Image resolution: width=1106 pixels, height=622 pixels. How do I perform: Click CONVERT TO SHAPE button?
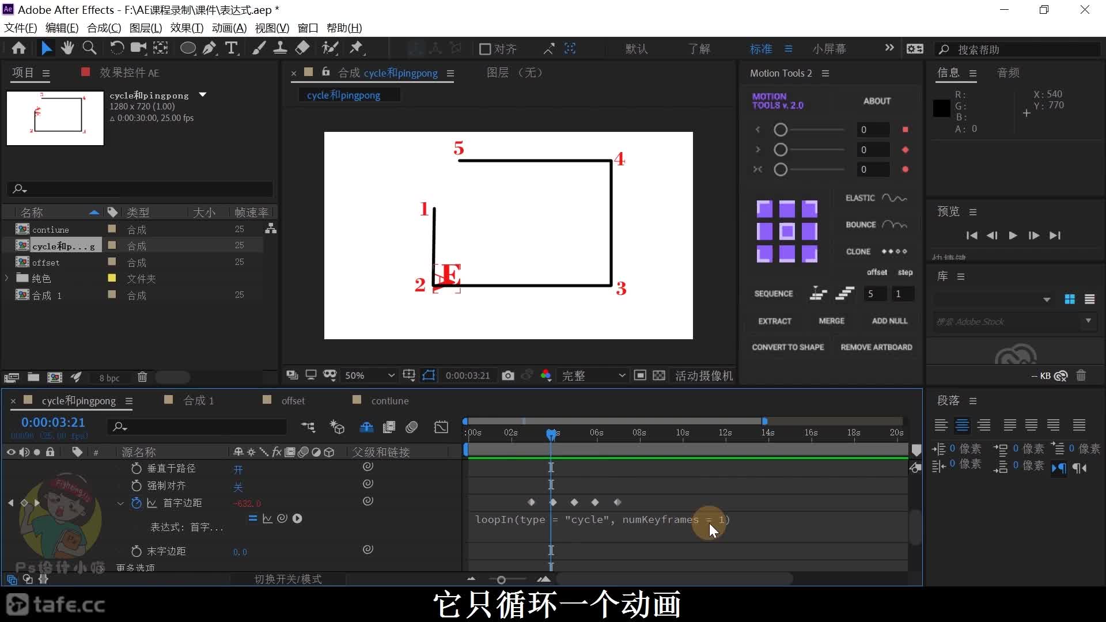click(x=788, y=347)
